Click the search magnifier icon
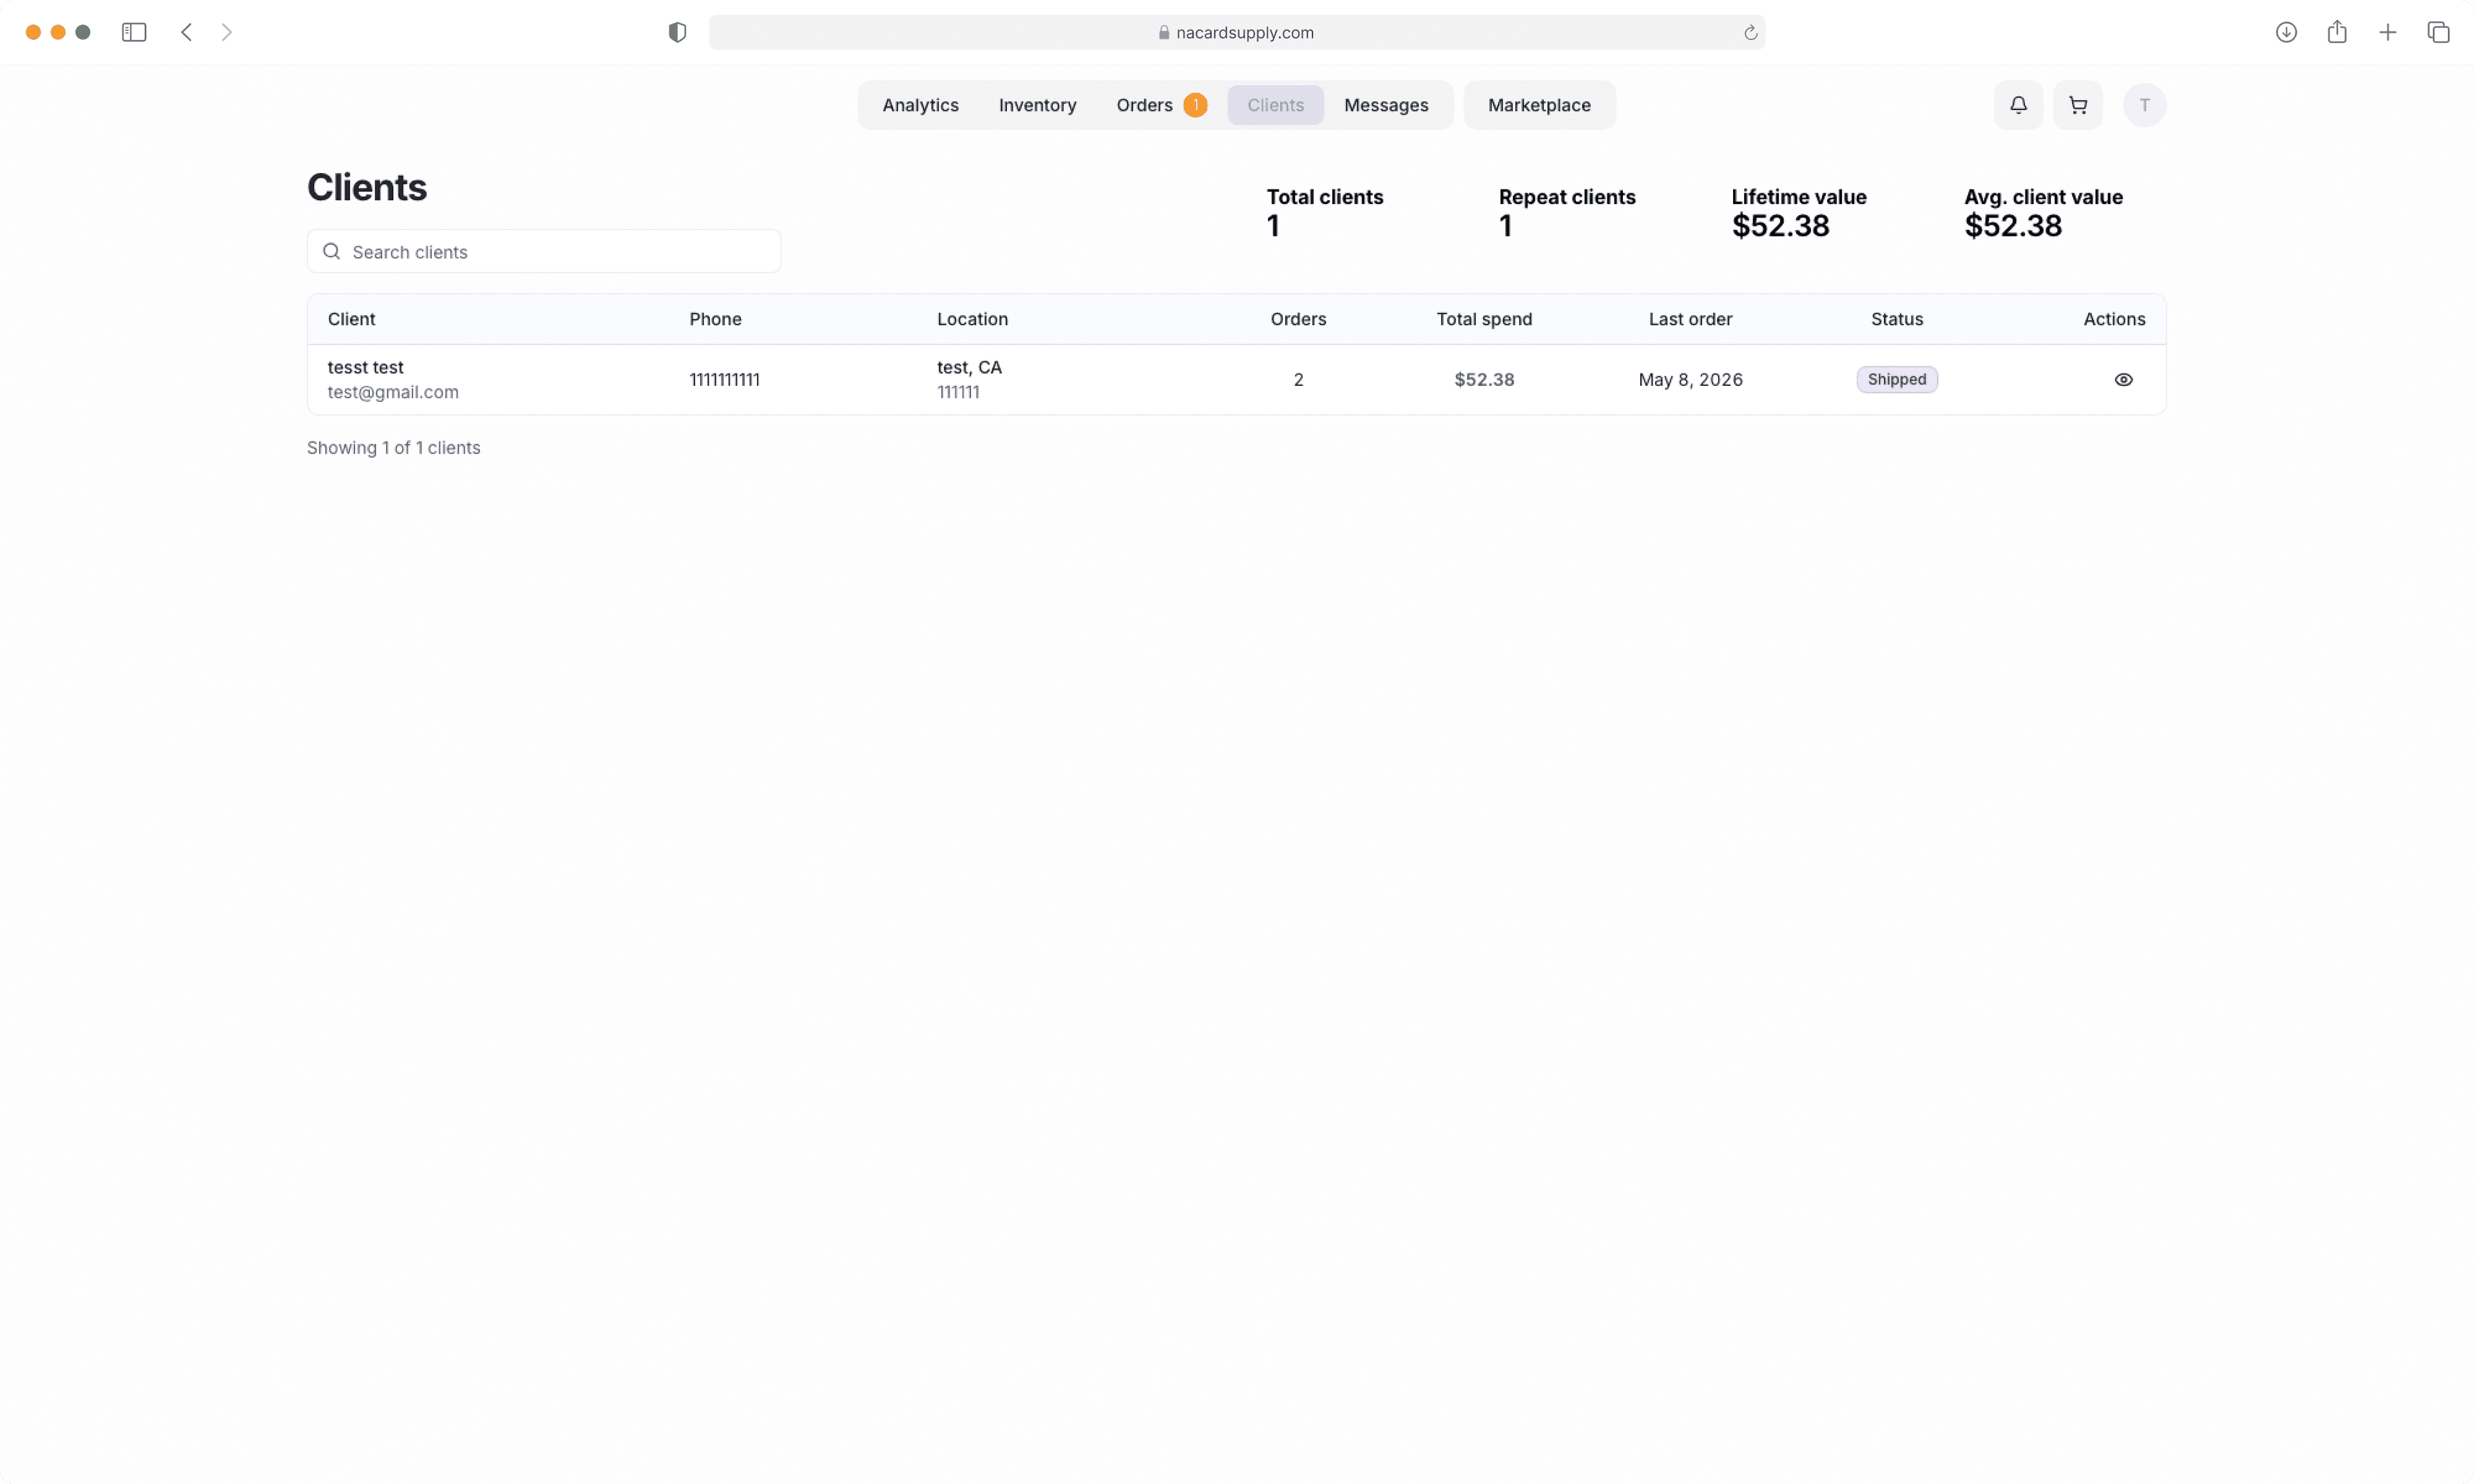Image resolution: width=2474 pixels, height=1484 pixels. tap(331, 251)
